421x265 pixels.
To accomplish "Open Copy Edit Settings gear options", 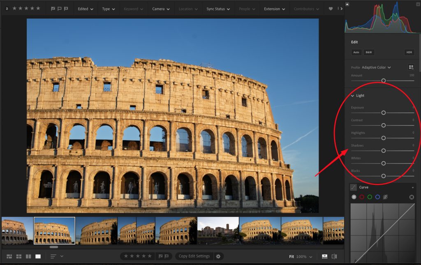I will pyautogui.click(x=218, y=256).
